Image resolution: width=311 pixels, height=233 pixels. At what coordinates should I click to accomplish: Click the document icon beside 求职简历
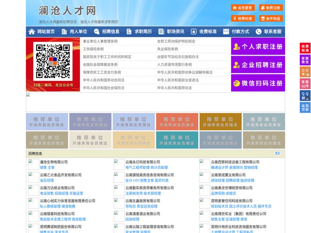point(129,31)
